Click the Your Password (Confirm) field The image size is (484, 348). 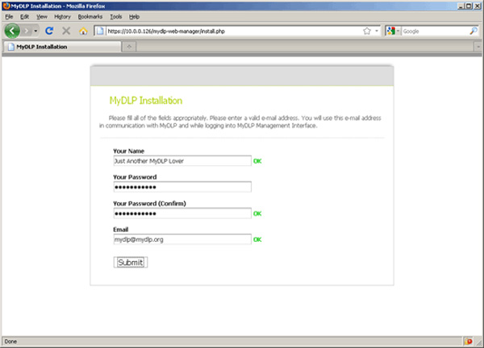tap(182, 213)
